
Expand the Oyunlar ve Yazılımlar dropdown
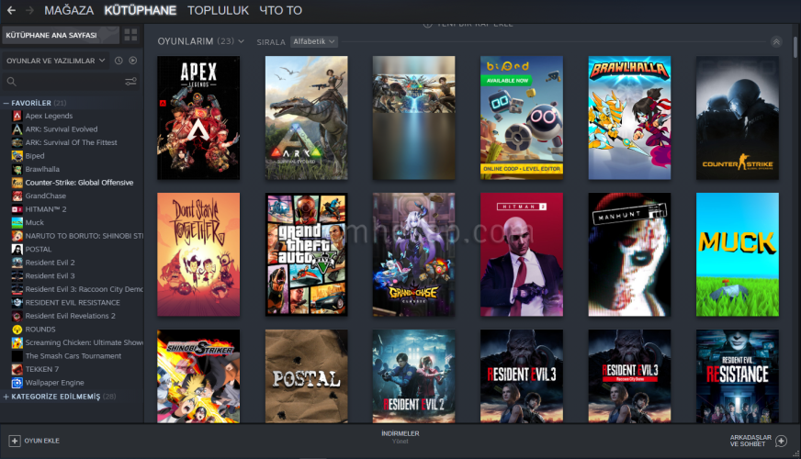point(55,61)
